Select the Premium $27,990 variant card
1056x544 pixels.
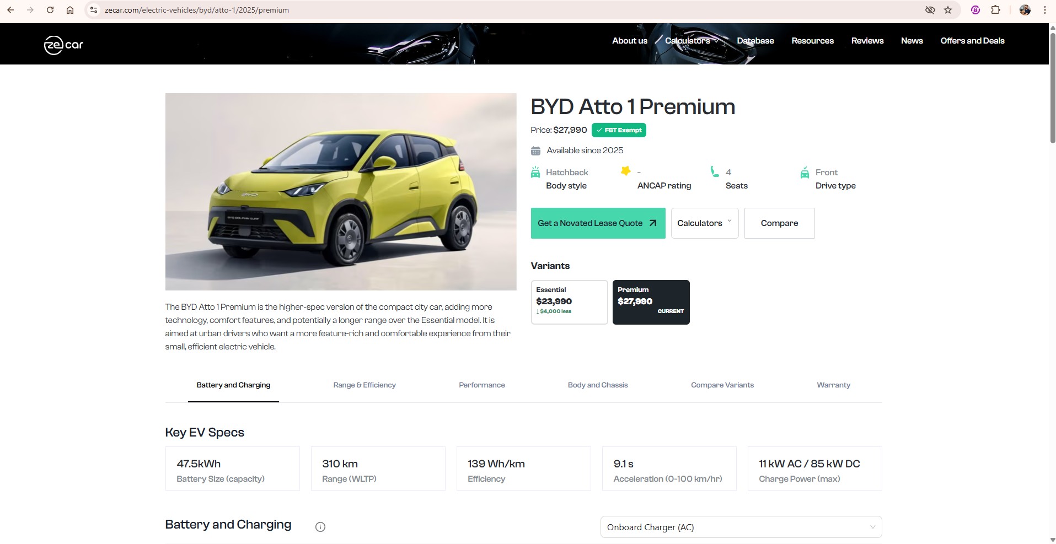tap(651, 302)
